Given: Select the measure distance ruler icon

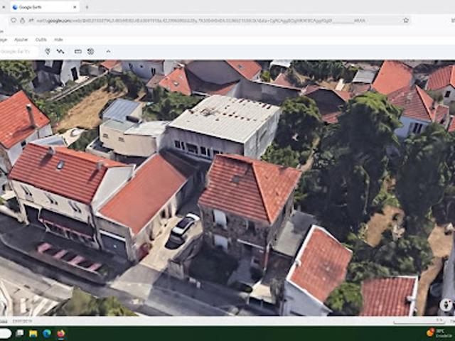Looking at the screenshot, I should [x=78, y=51].
